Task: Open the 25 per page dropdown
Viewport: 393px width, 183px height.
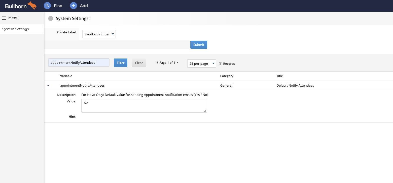Action: (x=201, y=64)
